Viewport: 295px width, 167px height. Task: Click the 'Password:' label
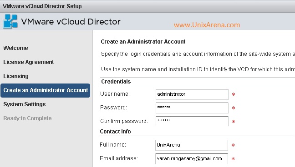coord(114,108)
